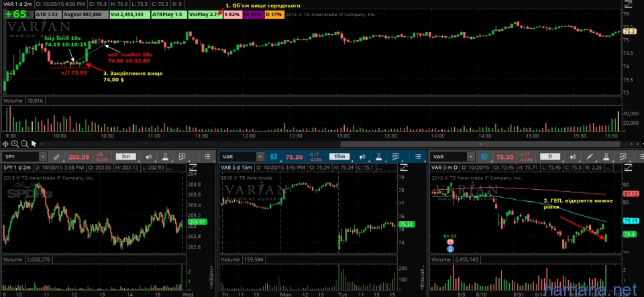644x297 pixels.
Task: Click the Vol 2,455,143 label
Action: pos(129,14)
